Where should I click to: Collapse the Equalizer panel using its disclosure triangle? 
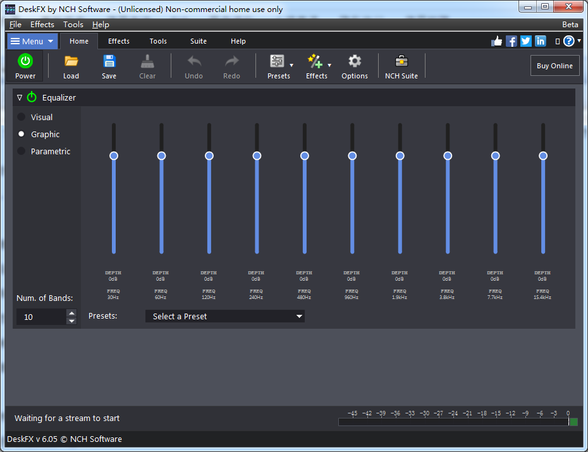[21, 97]
